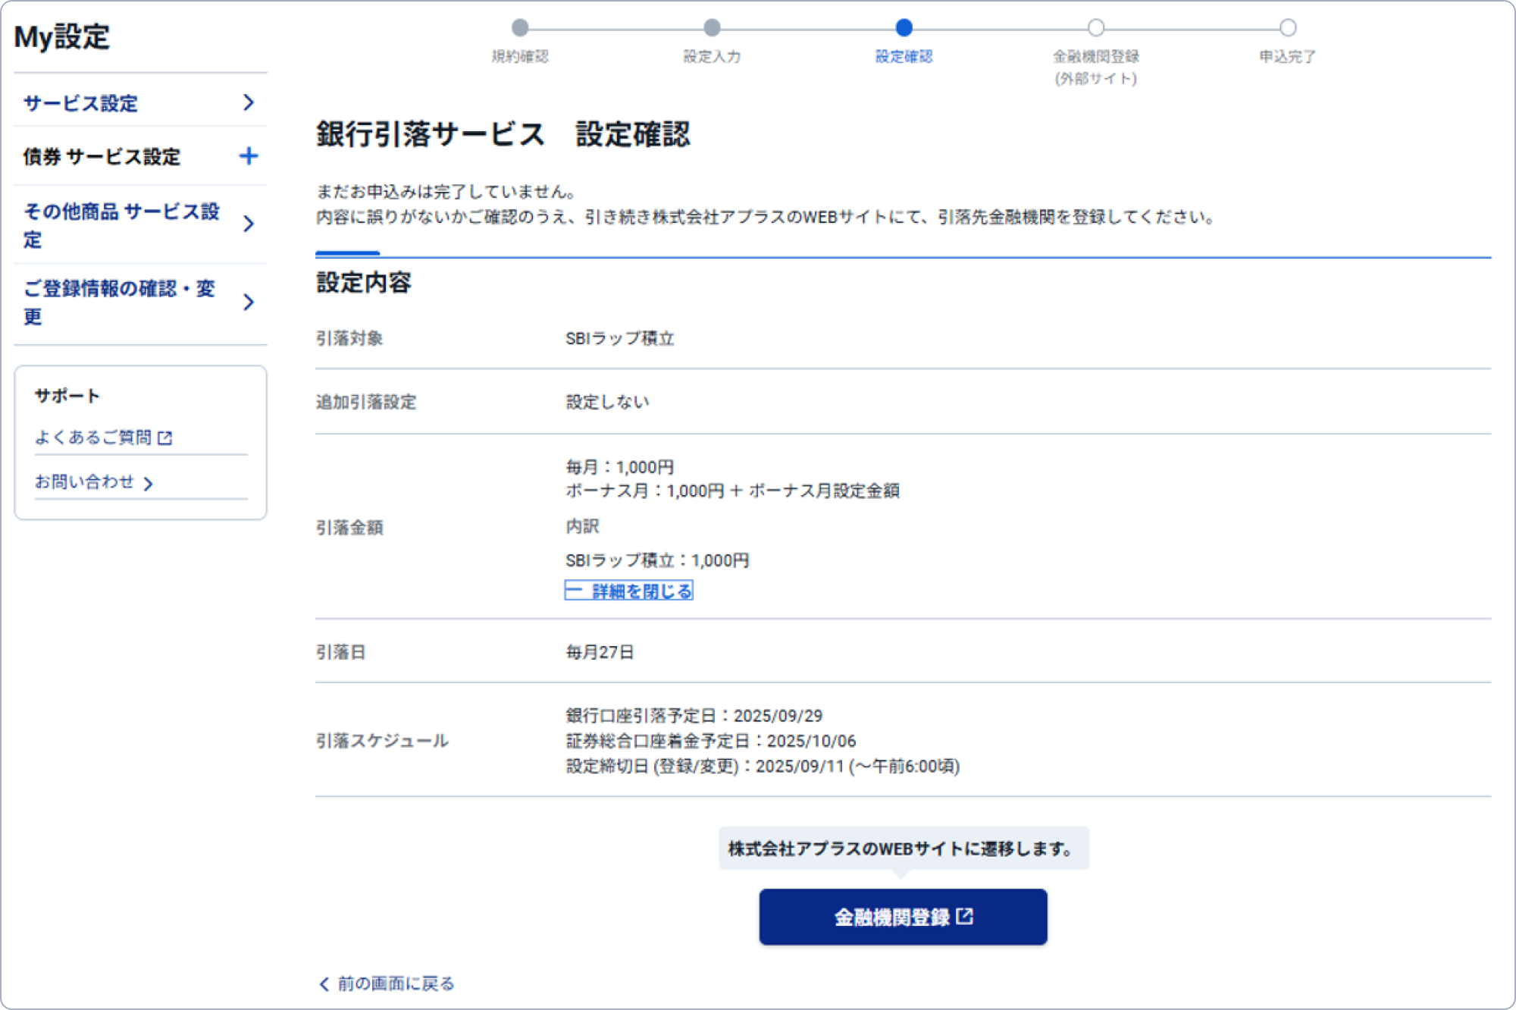
Task: Go back with 前の画面に戻る link
Action: (x=396, y=983)
